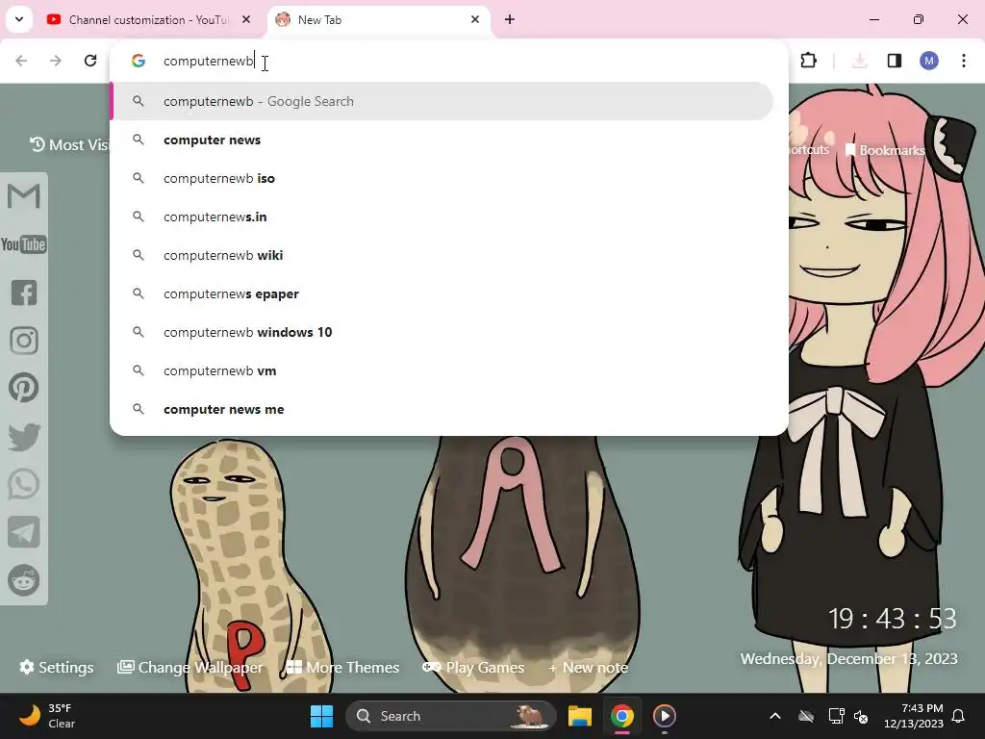The width and height of the screenshot is (985, 739).
Task: Select 'computernewb windows 10' suggestion
Action: pyautogui.click(x=442, y=332)
